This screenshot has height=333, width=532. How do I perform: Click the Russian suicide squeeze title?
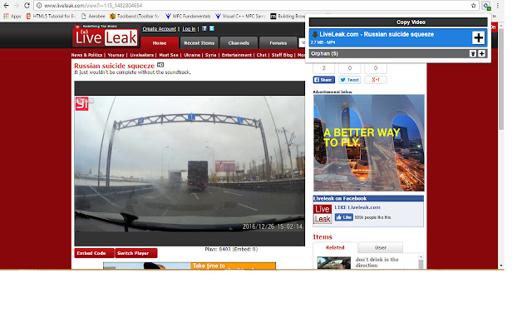tap(115, 66)
